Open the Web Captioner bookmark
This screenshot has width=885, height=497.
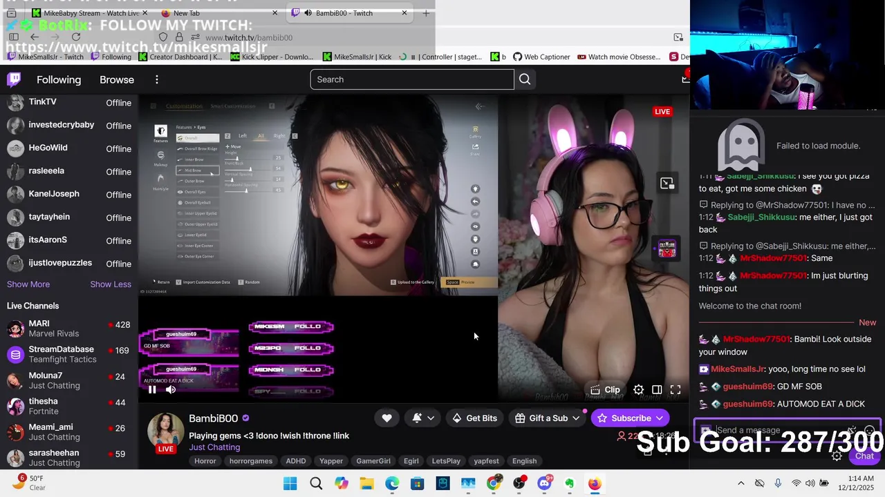pos(541,57)
